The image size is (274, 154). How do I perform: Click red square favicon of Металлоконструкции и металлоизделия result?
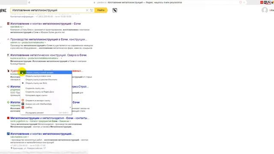point(8,118)
